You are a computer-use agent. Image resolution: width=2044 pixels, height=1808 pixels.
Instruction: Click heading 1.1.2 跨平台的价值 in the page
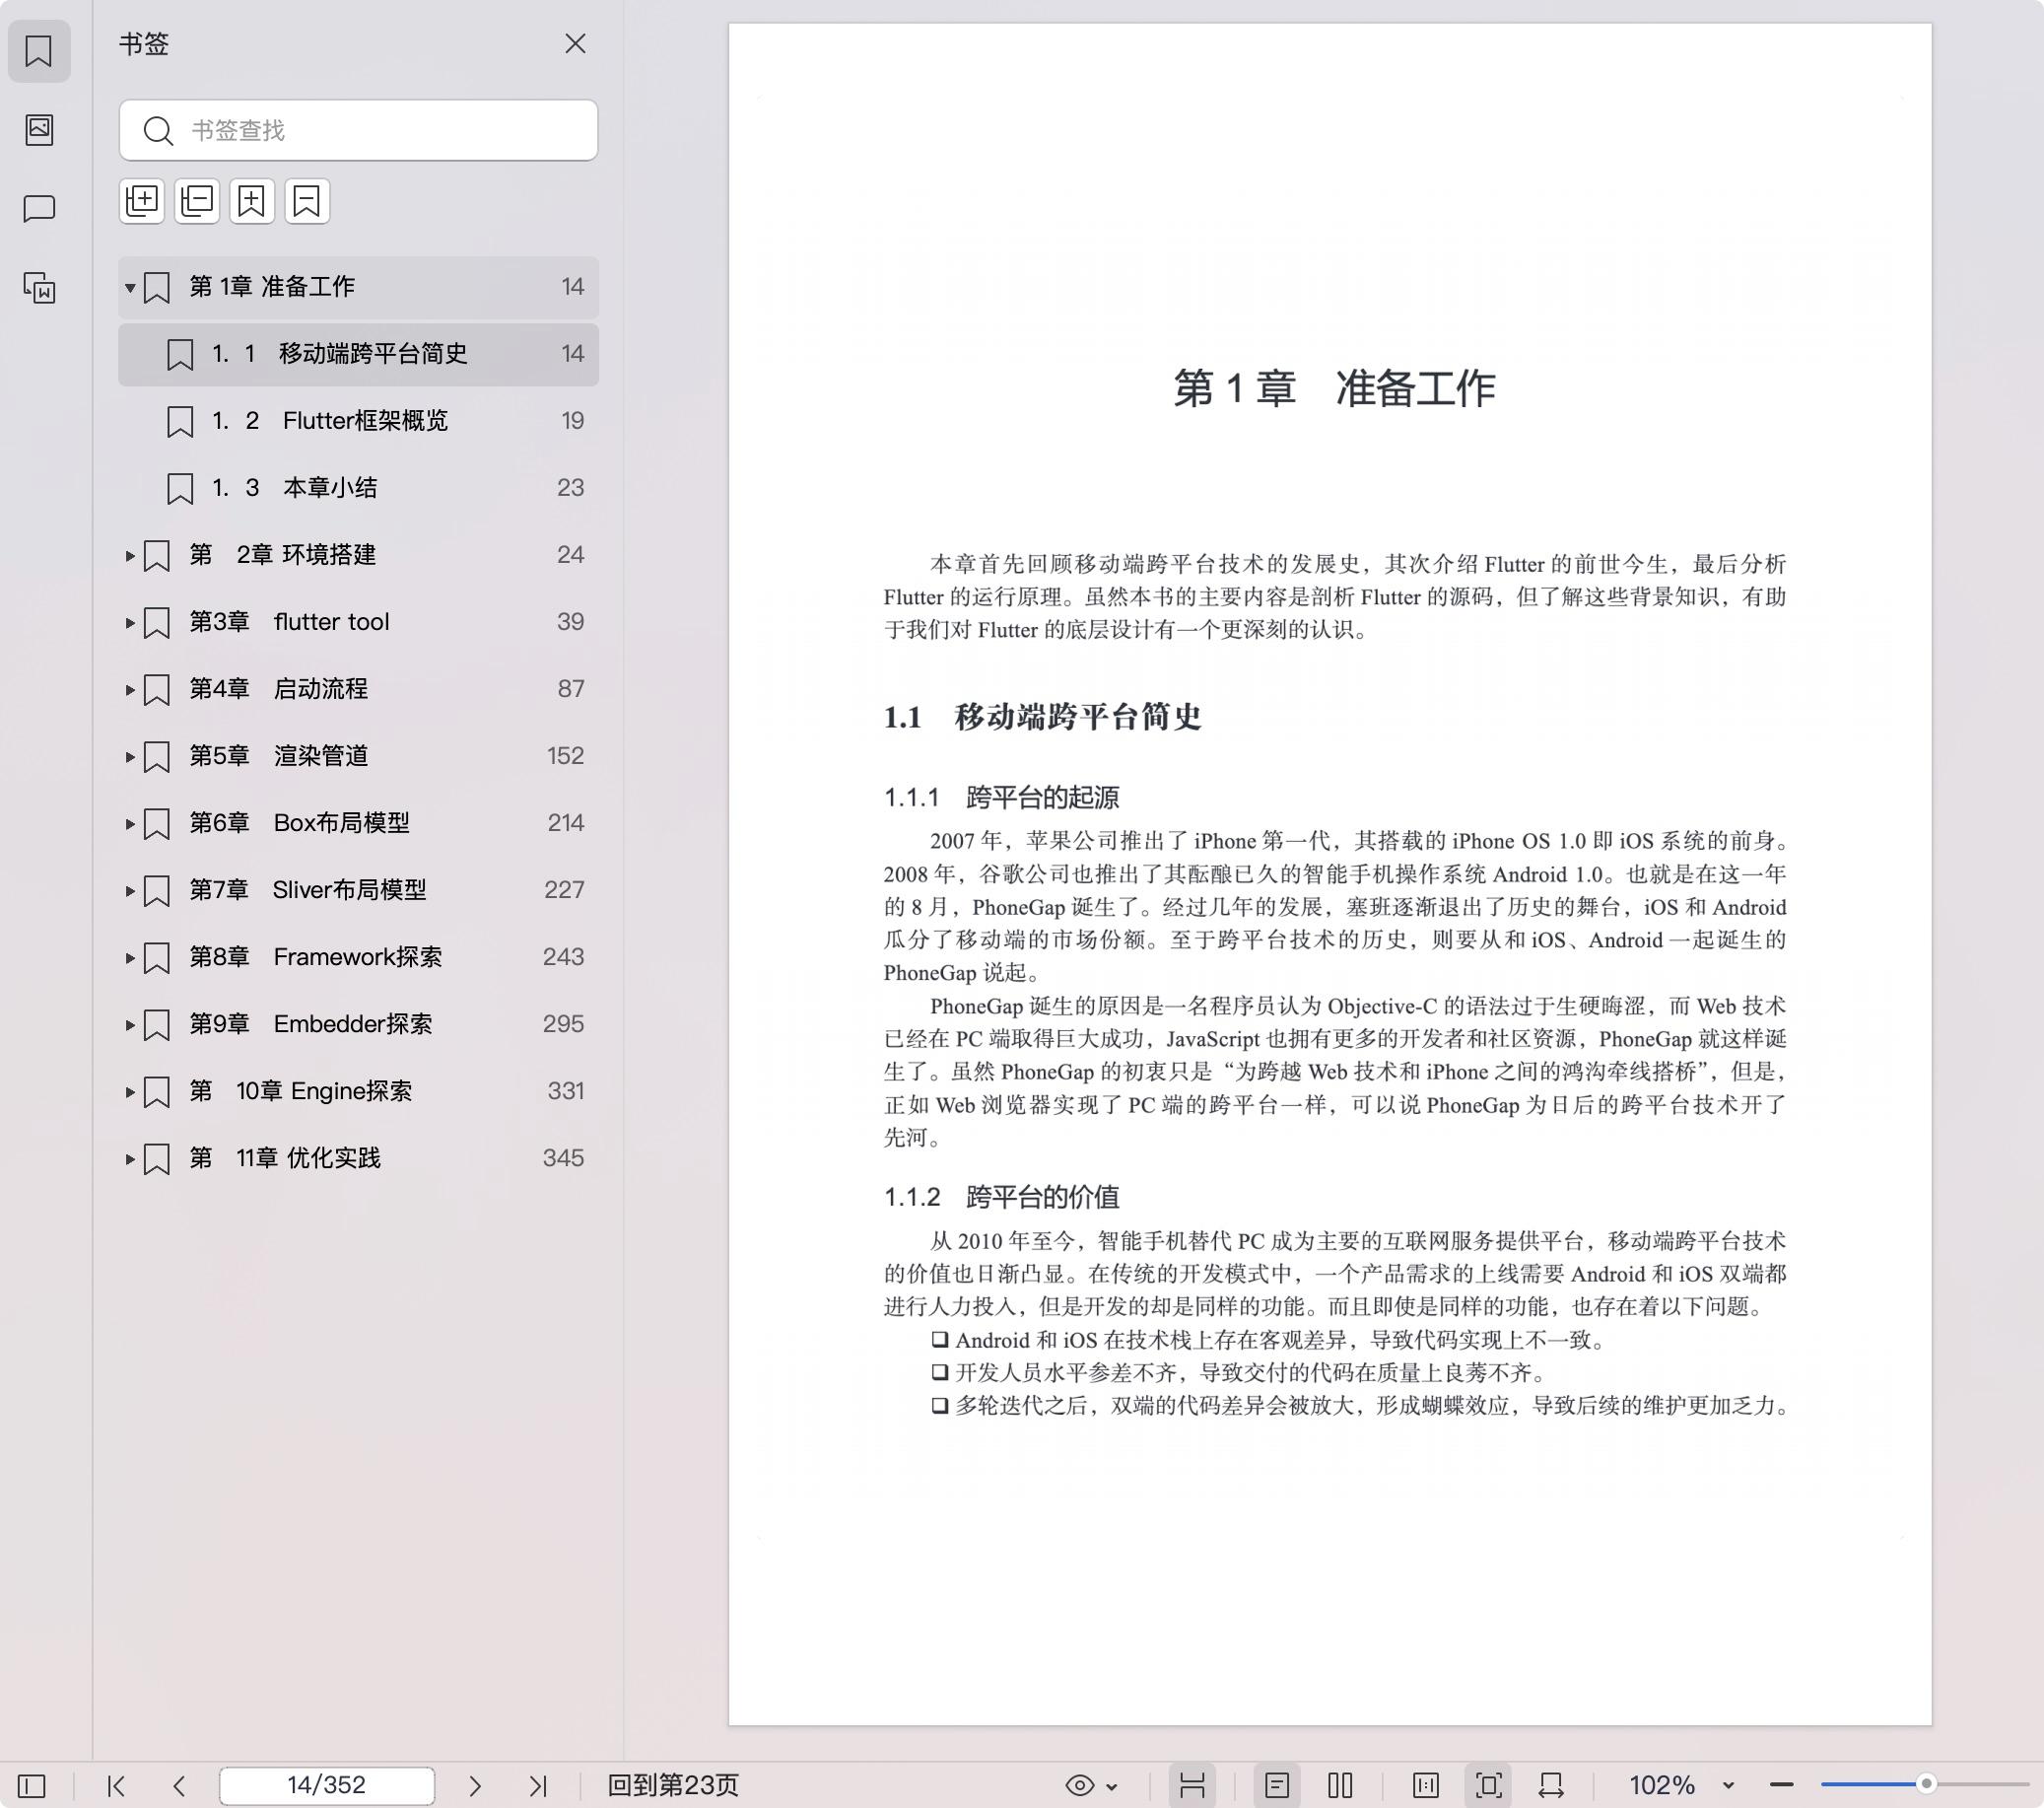click(1001, 1198)
